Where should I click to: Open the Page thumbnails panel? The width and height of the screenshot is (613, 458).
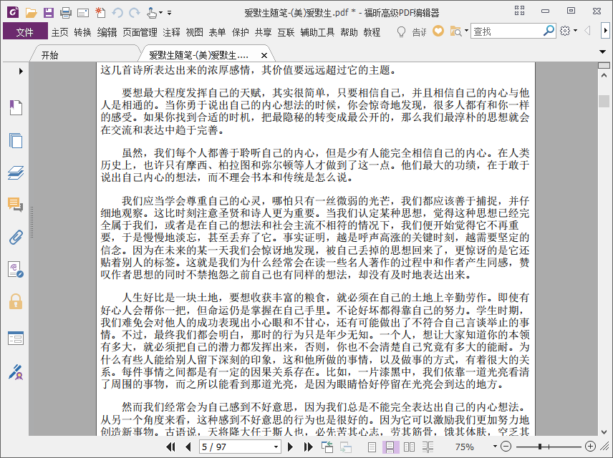tap(16, 140)
